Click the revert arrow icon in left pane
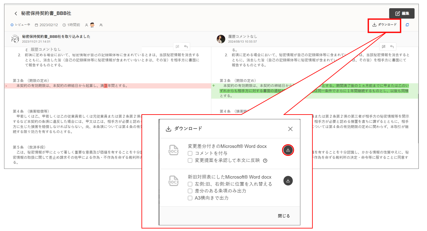 coord(186,47)
